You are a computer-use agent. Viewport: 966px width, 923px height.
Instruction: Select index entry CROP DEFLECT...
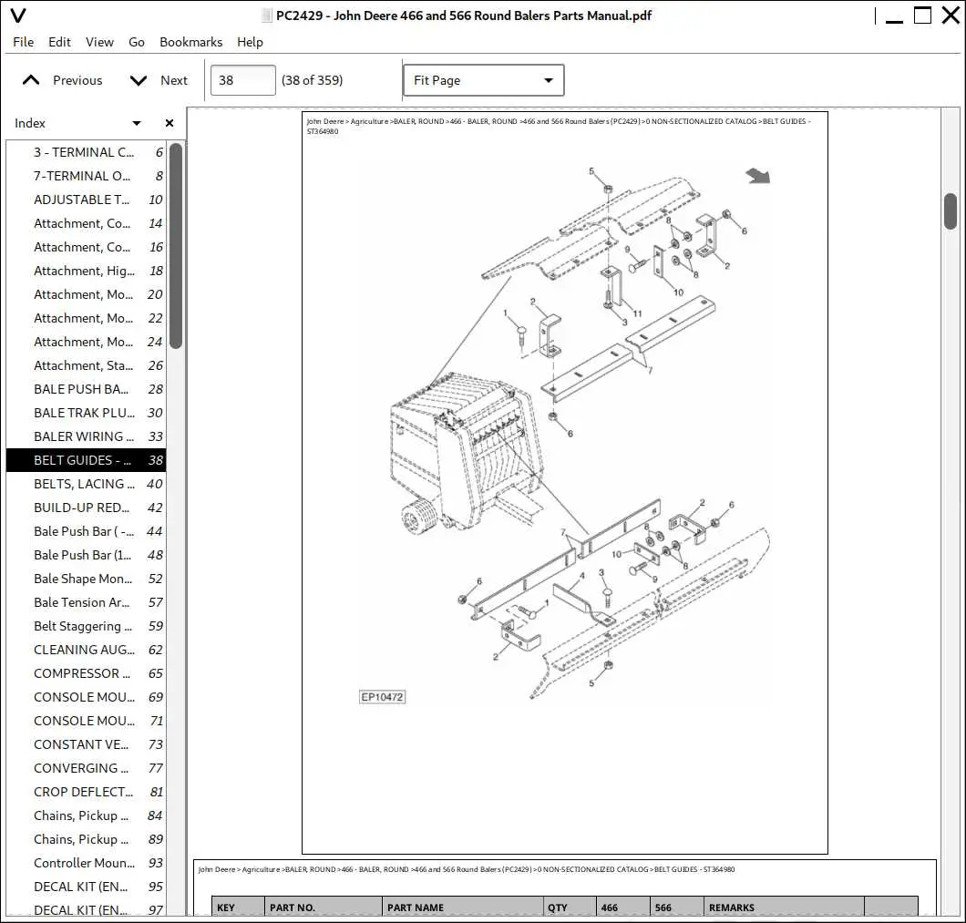tap(87, 793)
